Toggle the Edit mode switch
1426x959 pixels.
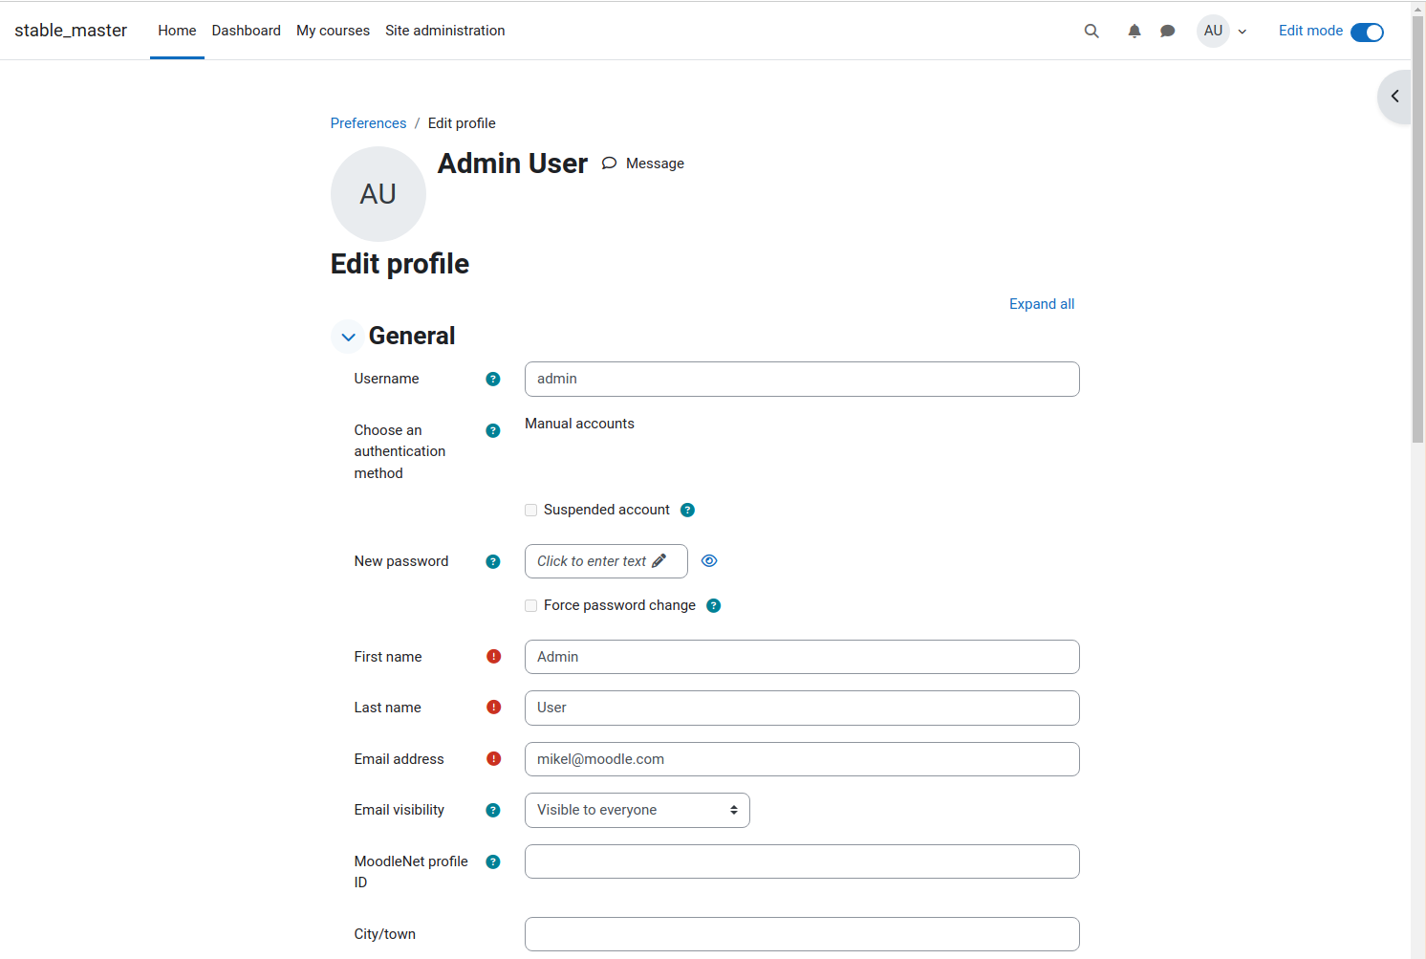(1367, 32)
